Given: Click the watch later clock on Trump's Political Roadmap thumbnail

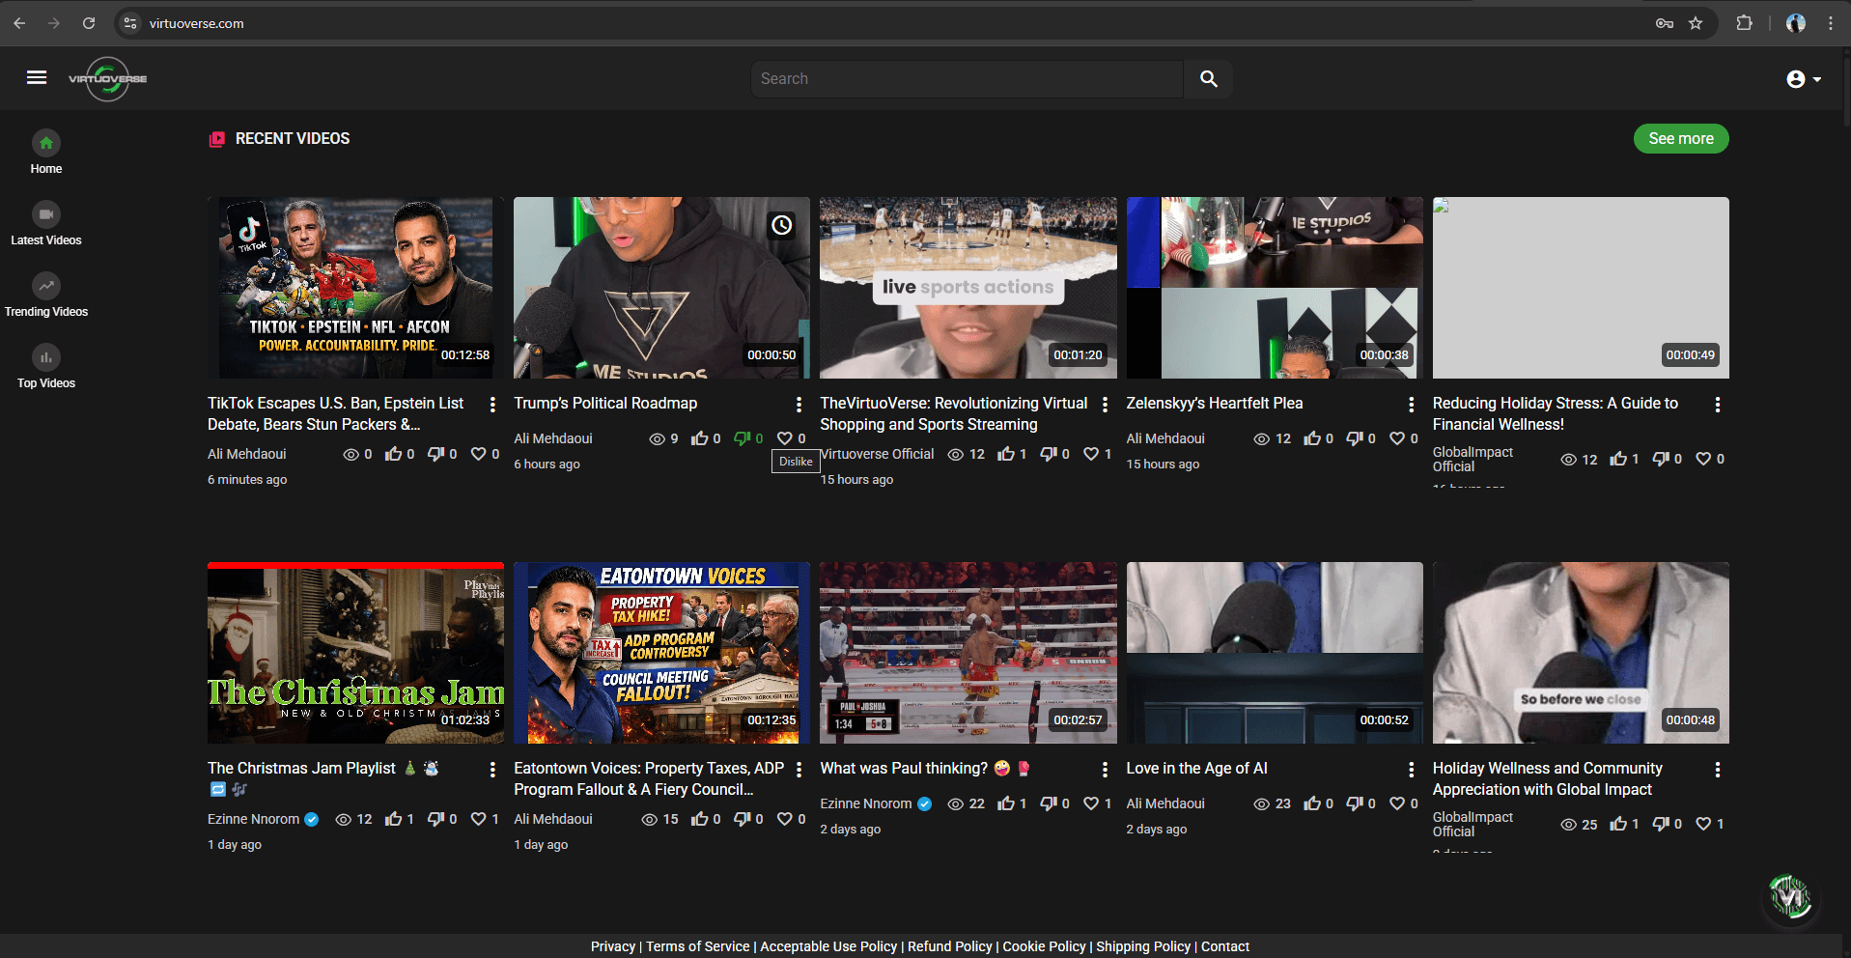Looking at the screenshot, I should [781, 225].
